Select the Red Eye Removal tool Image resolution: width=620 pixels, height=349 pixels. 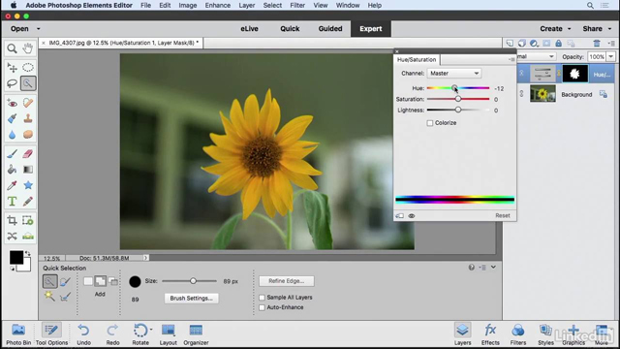tap(12, 104)
